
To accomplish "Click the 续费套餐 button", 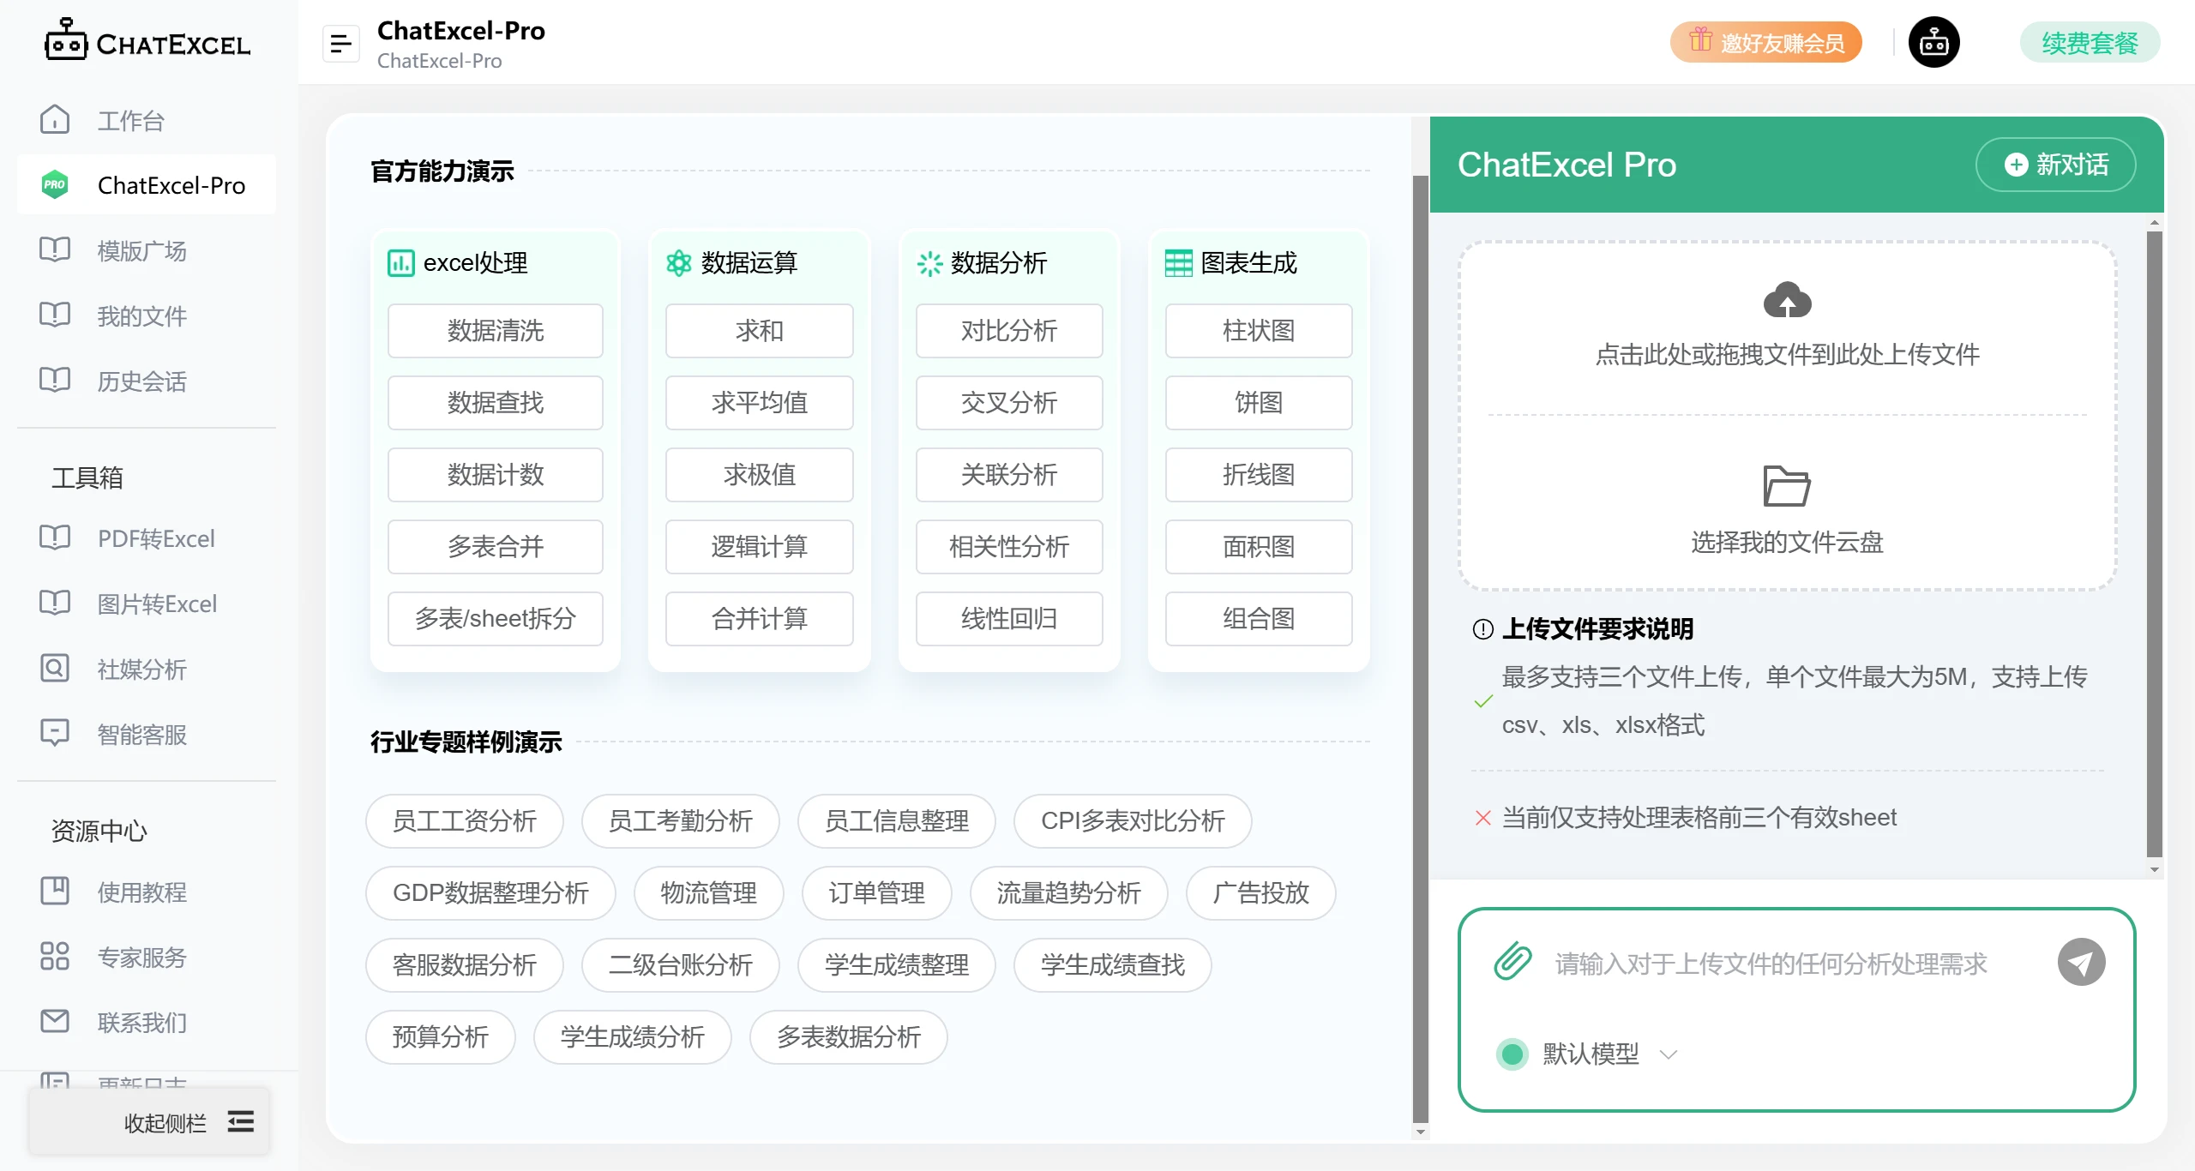I will pos(2090,41).
